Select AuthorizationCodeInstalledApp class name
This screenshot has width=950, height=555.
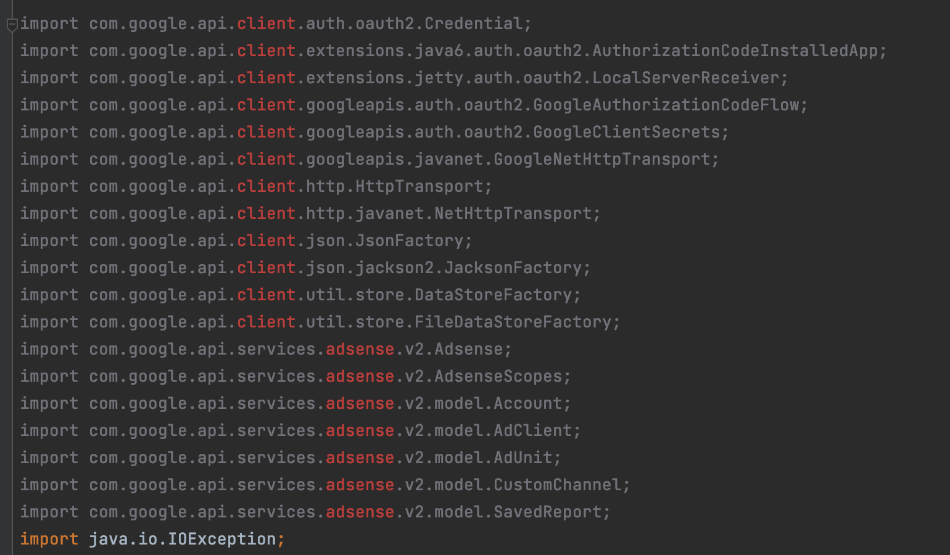click(735, 51)
